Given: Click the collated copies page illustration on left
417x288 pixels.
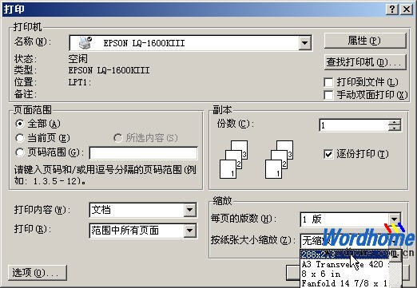Looking at the screenshot, I should point(233,160).
